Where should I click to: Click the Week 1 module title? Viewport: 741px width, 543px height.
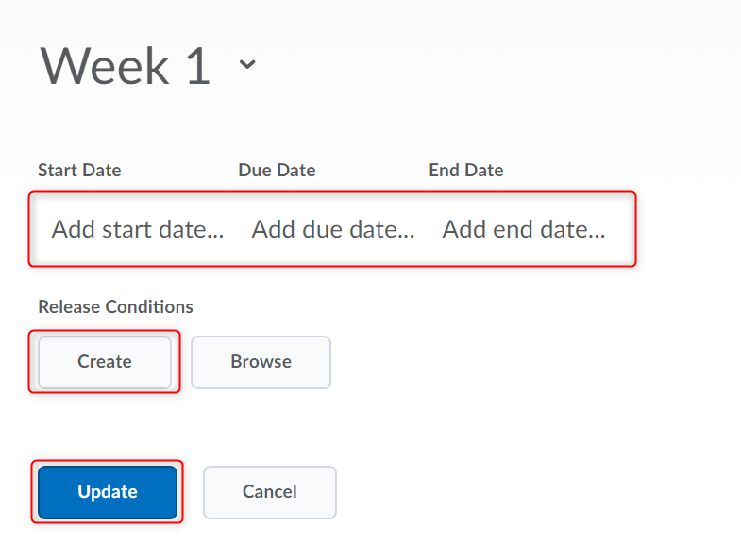click(x=126, y=66)
